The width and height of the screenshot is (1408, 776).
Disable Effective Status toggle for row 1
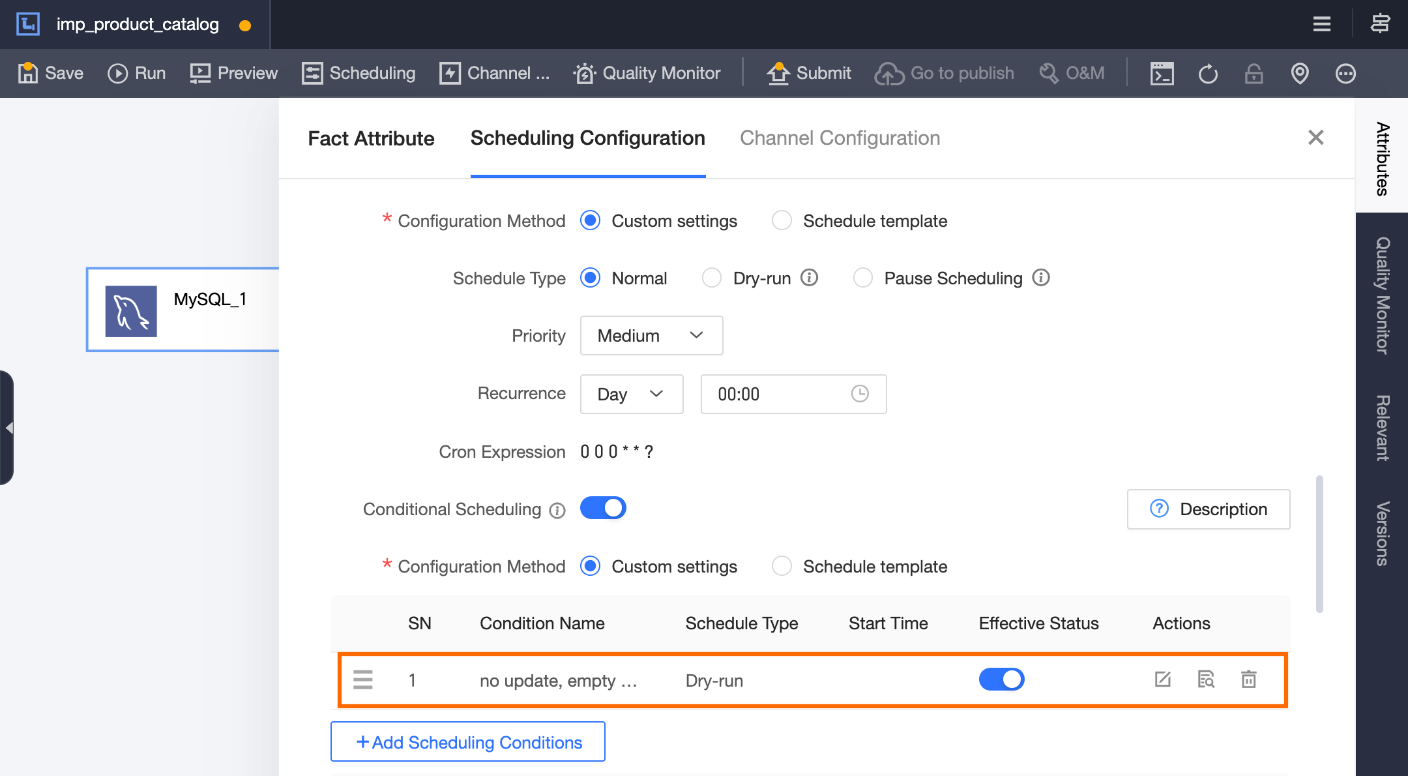point(1001,679)
